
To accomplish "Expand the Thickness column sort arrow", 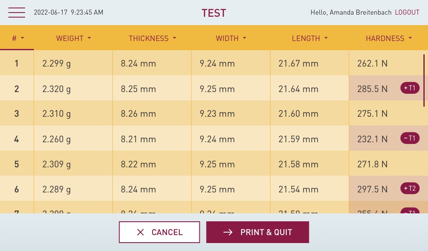I will coord(174,38).
